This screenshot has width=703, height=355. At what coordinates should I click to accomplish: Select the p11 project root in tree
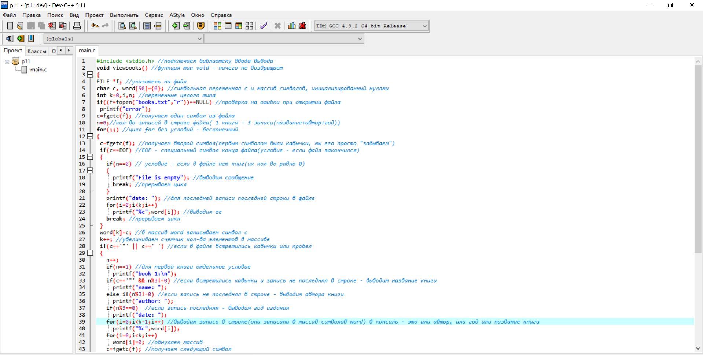tap(26, 61)
